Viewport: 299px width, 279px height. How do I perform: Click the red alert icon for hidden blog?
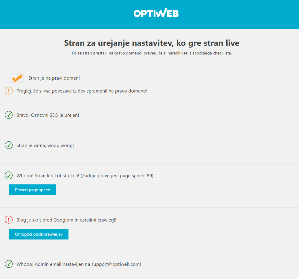[9, 220]
